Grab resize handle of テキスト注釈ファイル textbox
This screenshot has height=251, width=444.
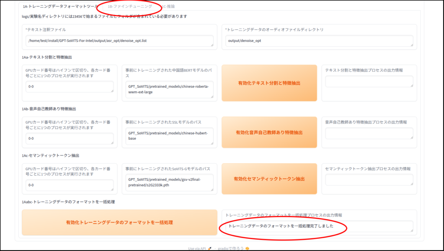[x=211, y=44]
